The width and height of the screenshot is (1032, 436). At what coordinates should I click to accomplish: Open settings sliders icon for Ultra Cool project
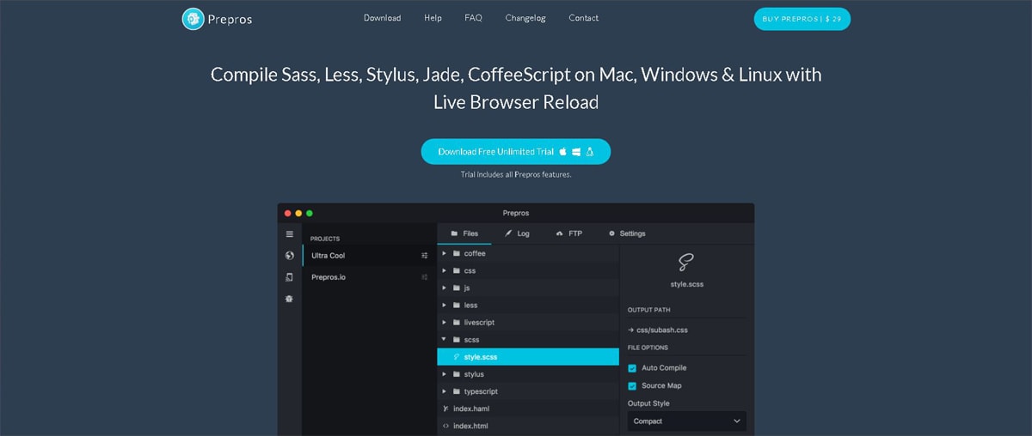[x=425, y=256]
